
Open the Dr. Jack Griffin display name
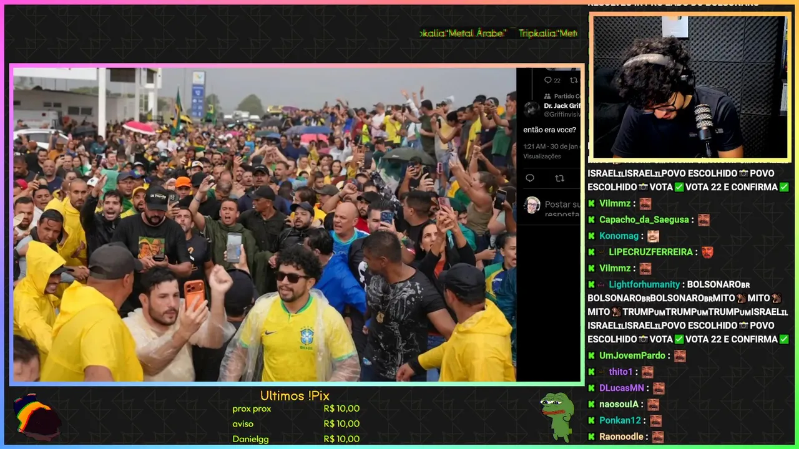pos(562,106)
